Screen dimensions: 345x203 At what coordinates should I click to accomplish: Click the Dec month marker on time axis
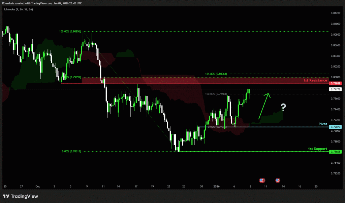click(x=37, y=186)
